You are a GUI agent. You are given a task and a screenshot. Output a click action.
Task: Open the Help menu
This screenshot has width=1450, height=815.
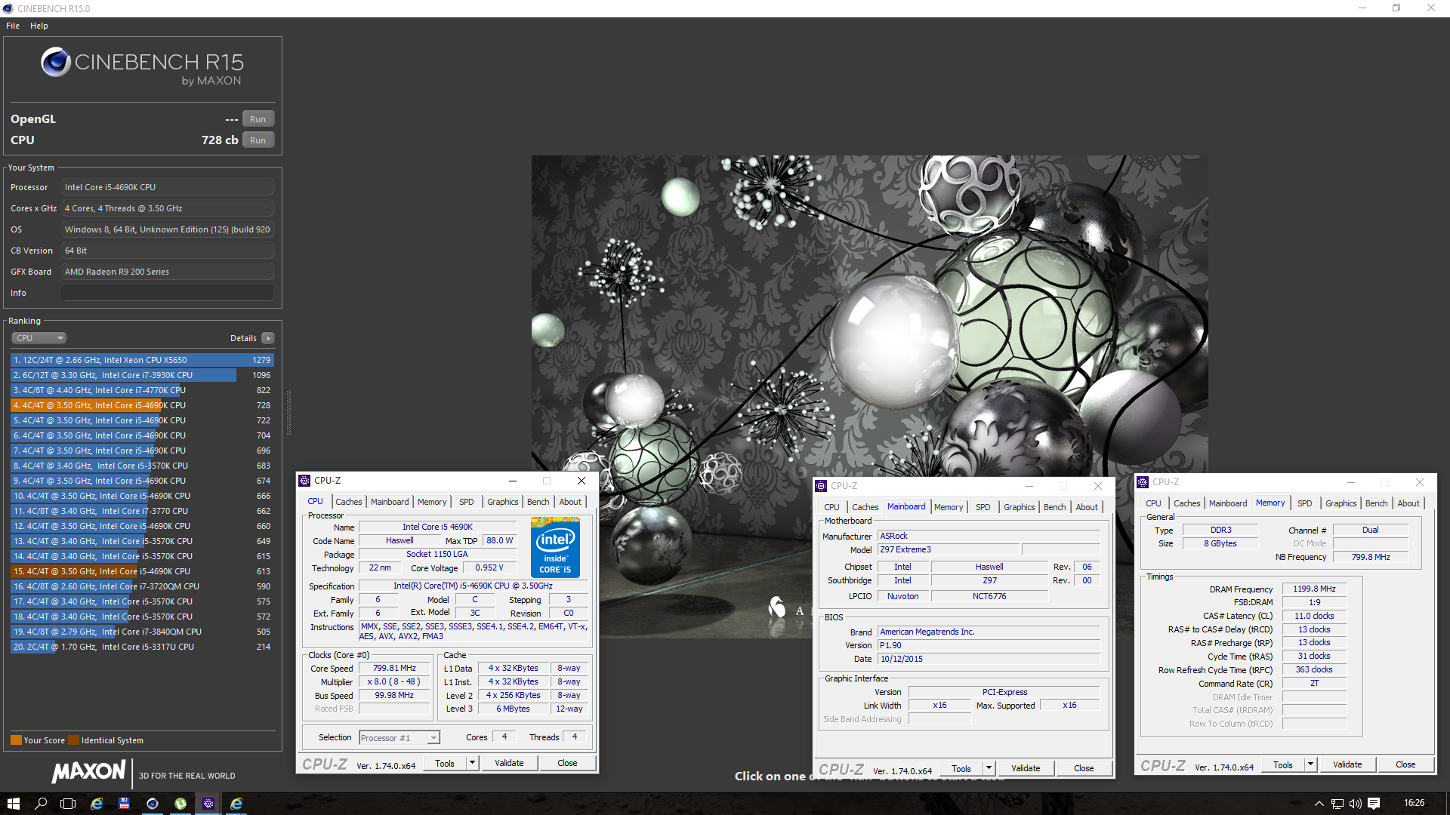point(39,26)
